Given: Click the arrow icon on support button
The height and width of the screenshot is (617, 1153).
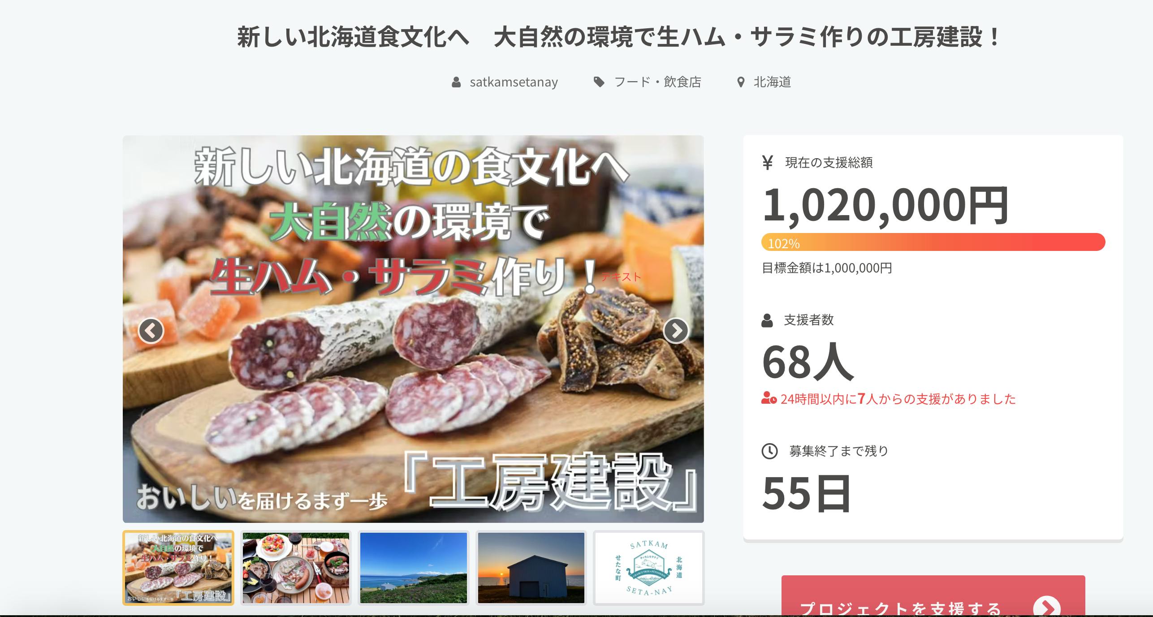Looking at the screenshot, I should coord(1047,607).
